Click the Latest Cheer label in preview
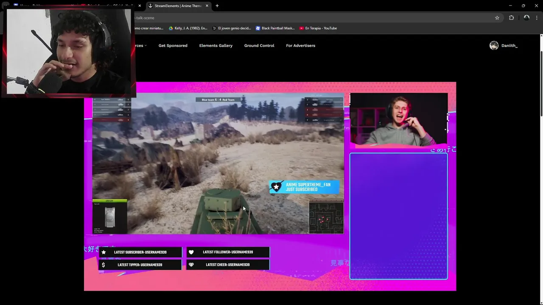 pyautogui.click(x=228, y=265)
